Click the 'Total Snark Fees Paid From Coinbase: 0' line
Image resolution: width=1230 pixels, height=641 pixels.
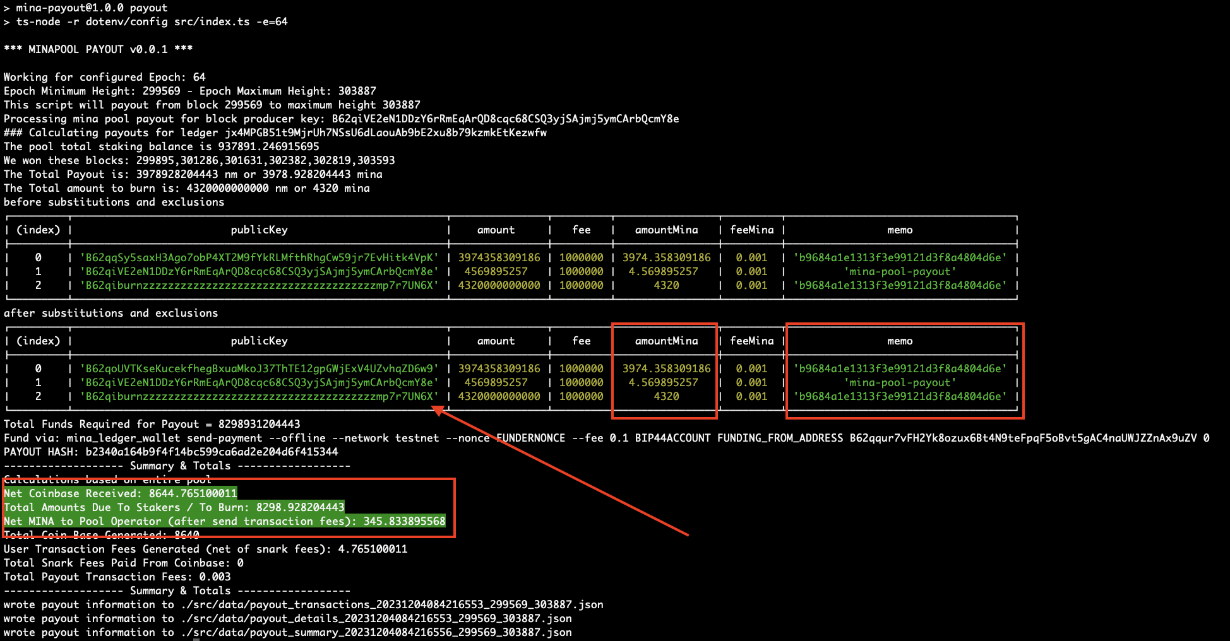(x=124, y=563)
